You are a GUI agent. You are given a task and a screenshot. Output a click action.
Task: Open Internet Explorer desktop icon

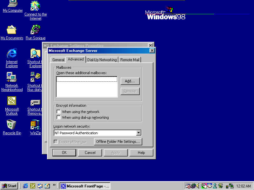point(12,58)
